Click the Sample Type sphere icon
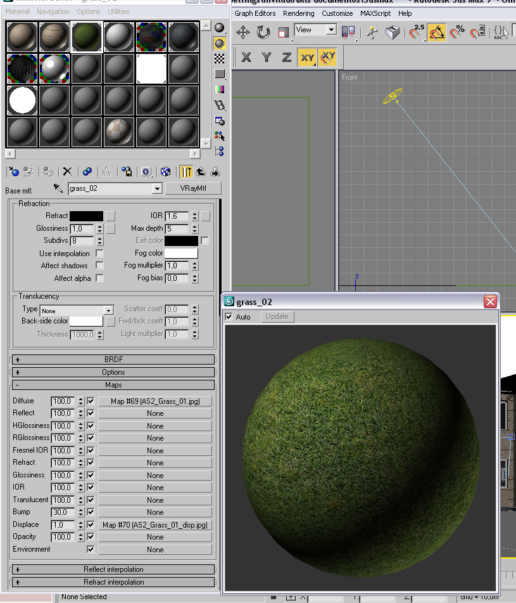Screen dimensions: 516x603 220,28
